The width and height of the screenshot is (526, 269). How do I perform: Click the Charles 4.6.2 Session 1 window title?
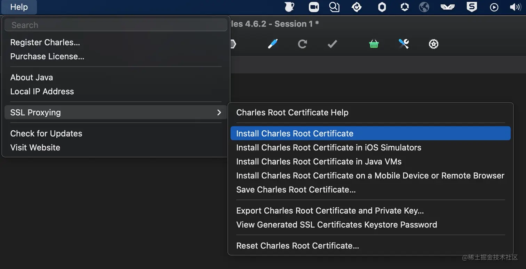(274, 24)
